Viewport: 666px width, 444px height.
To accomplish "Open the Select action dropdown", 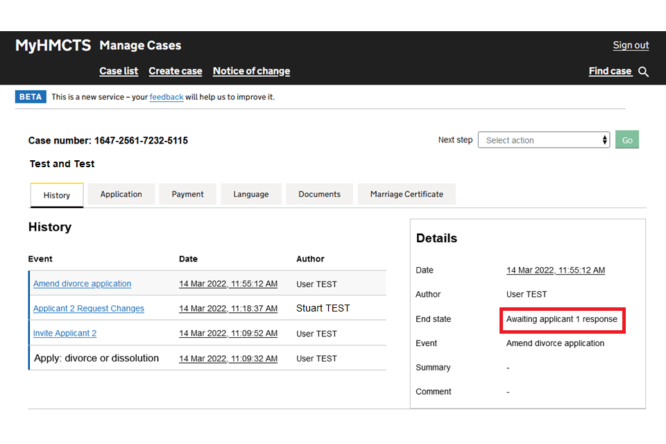I will [543, 140].
